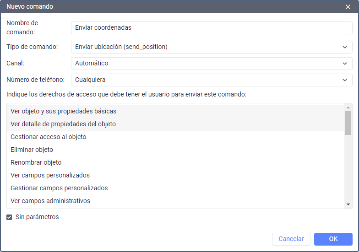Image resolution: width=359 pixels, height=252 pixels.
Task: Select 'Ver detalle de propiedades del objeto'
Action: pos(63,124)
